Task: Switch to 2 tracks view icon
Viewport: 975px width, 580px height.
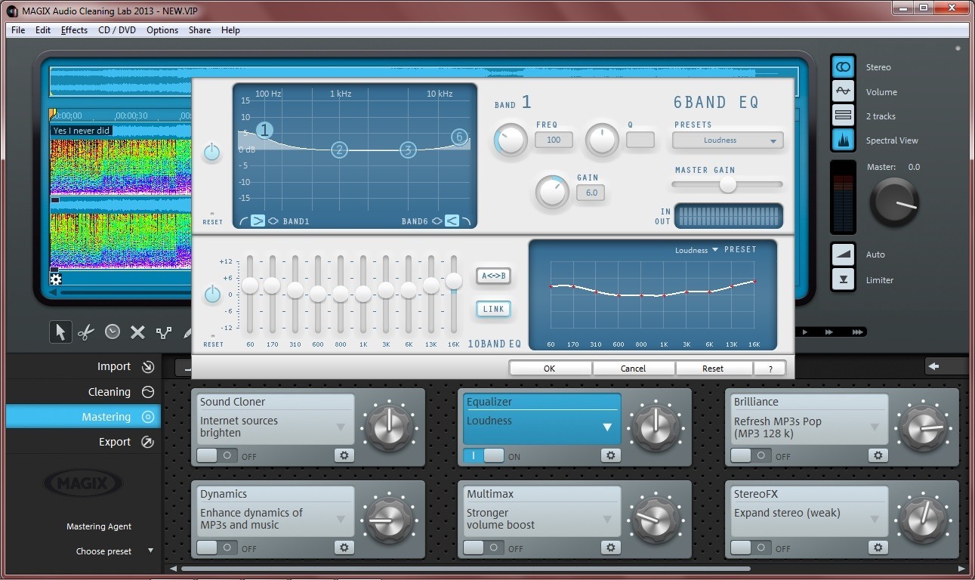Action: (843, 116)
